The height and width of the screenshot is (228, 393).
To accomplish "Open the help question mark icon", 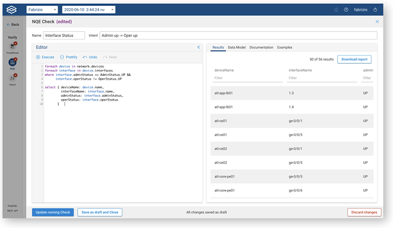I will (x=346, y=9).
